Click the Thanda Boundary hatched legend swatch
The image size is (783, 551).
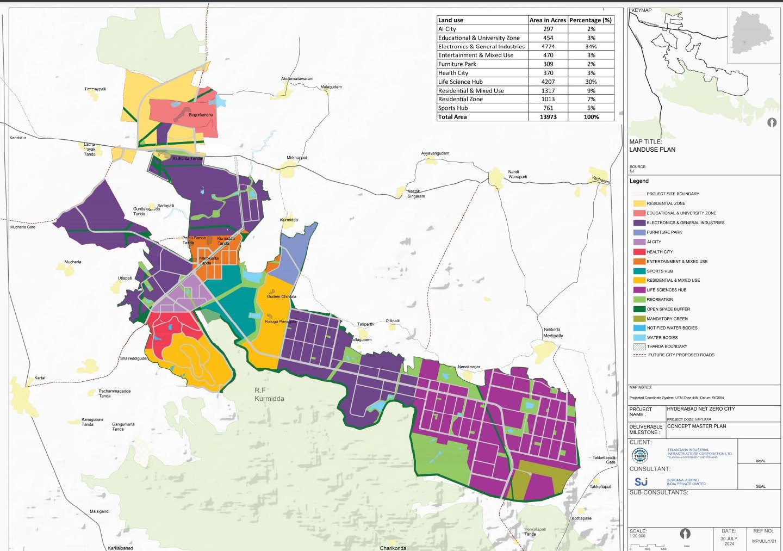point(639,346)
